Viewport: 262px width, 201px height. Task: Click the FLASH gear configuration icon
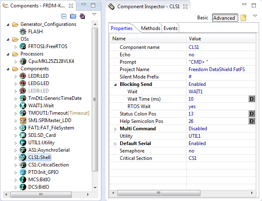click(23, 32)
